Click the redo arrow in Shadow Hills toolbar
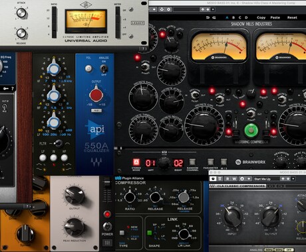 [214, 17]
